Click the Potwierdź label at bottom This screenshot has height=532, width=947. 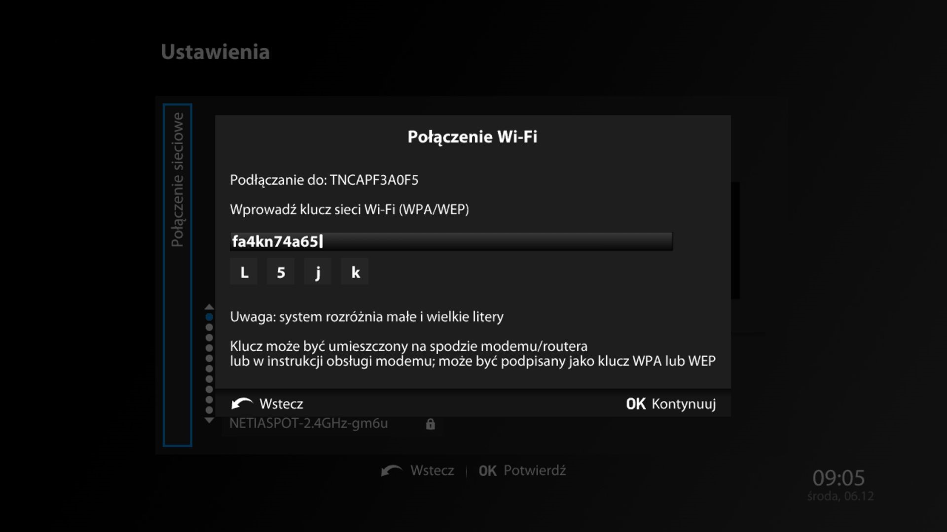[535, 470]
